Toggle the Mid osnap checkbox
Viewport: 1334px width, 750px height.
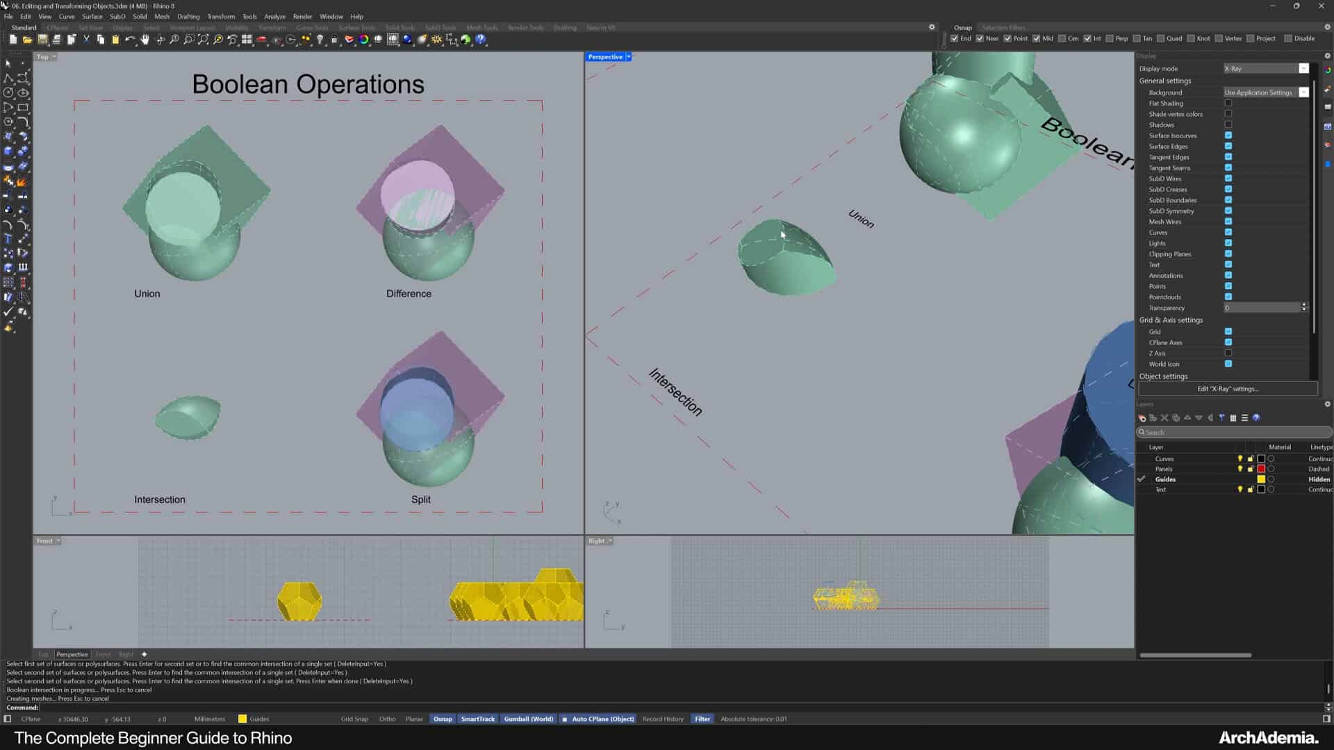[1036, 39]
